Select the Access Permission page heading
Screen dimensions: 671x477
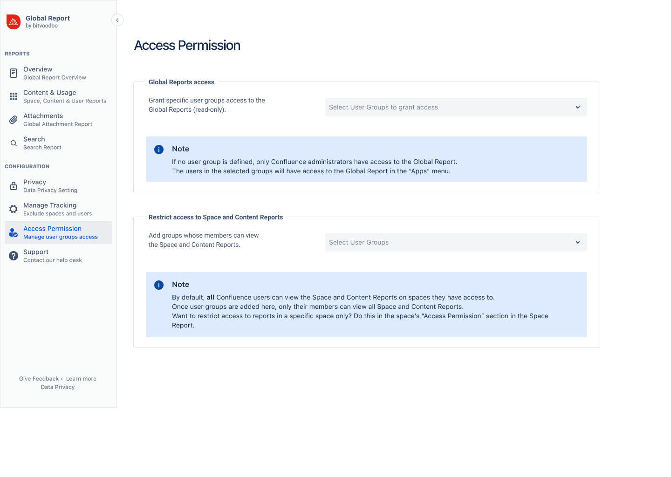pos(187,45)
